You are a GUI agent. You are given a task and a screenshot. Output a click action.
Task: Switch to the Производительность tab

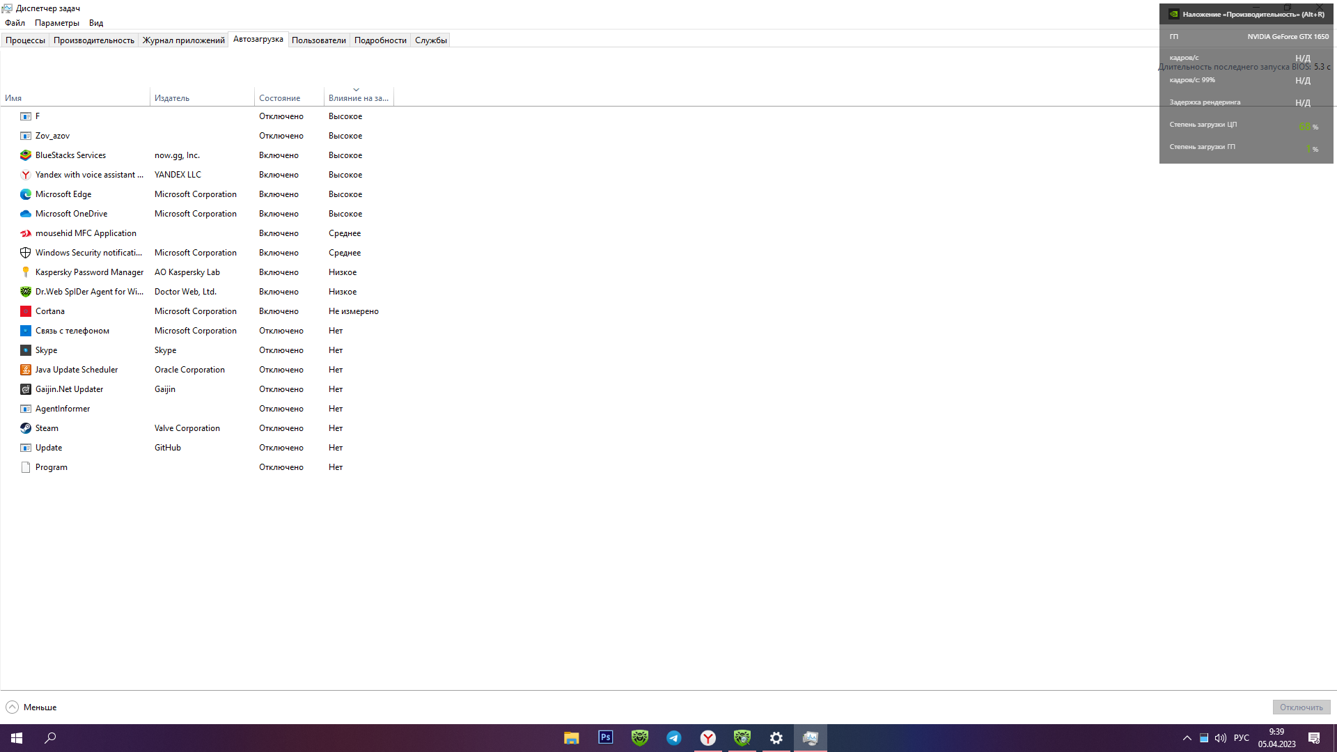pyautogui.click(x=93, y=40)
